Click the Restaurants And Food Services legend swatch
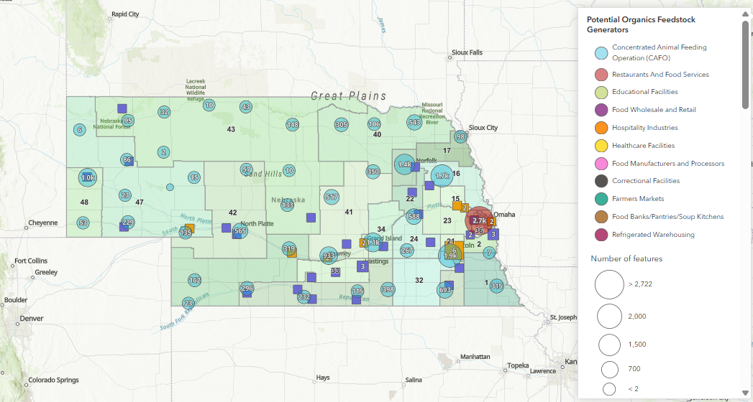Image resolution: width=753 pixels, height=402 pixels. (x=601, y=75)
